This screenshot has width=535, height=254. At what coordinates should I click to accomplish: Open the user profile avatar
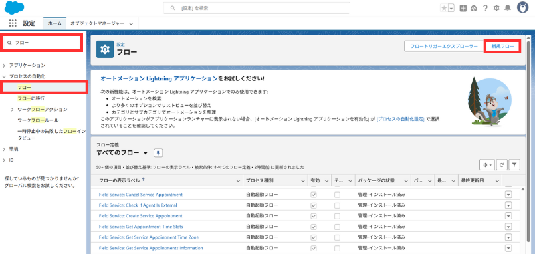(x=522, y=8)
